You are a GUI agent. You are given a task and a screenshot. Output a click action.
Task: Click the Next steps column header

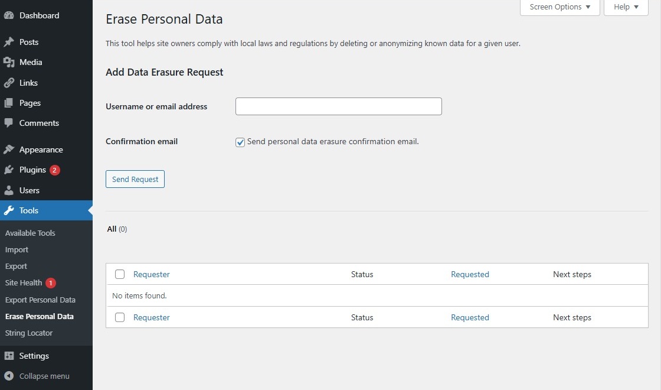[572, 274]
